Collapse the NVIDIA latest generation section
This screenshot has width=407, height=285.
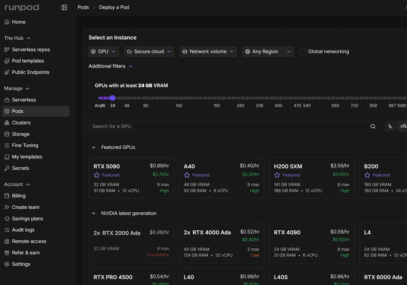click(94, 213)
